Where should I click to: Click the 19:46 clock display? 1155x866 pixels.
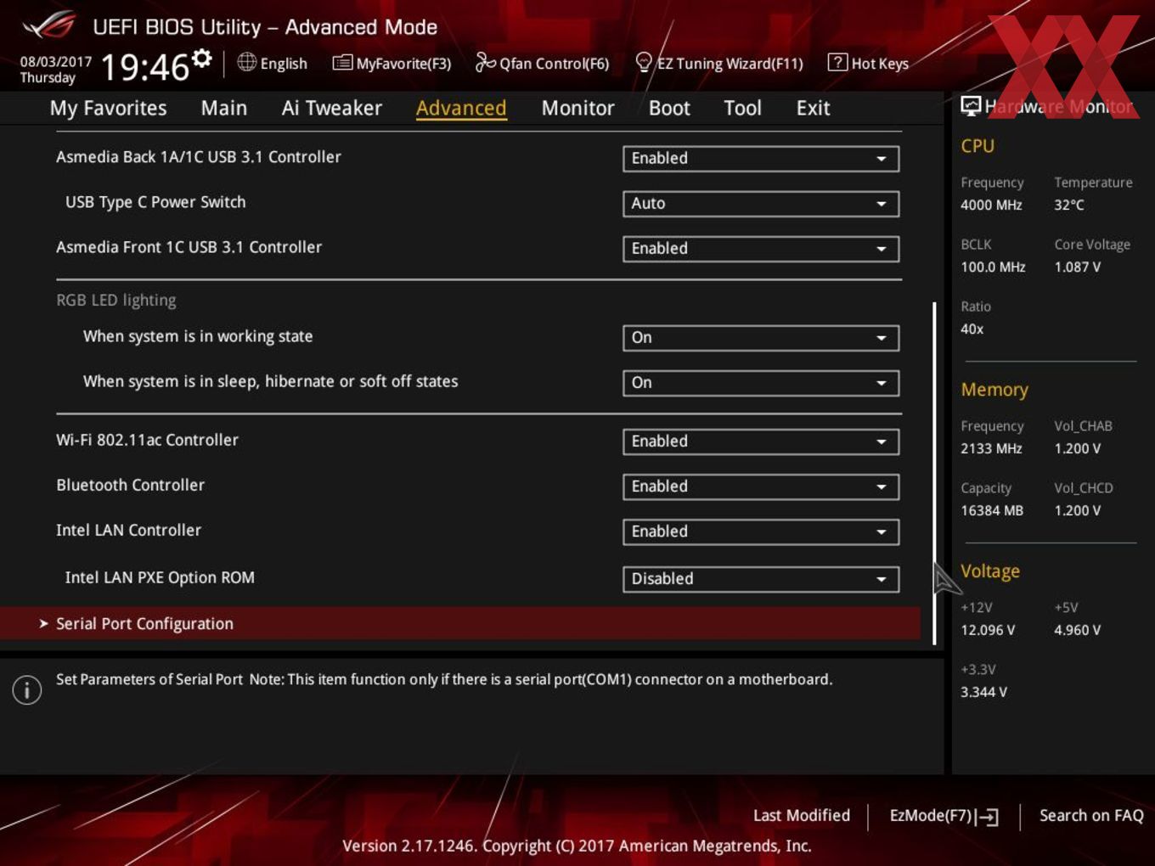coord(145,66)
